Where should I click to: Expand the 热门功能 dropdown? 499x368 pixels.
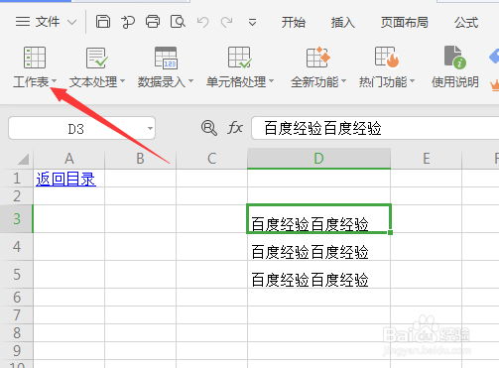[412, 80]
